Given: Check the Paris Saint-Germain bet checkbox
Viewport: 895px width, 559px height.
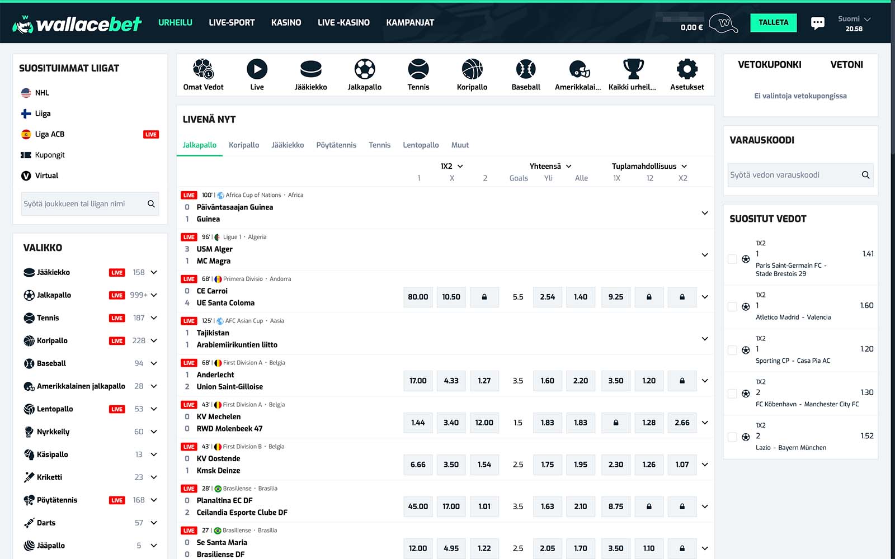Looking at the screenshot, I should click(732, 259).
